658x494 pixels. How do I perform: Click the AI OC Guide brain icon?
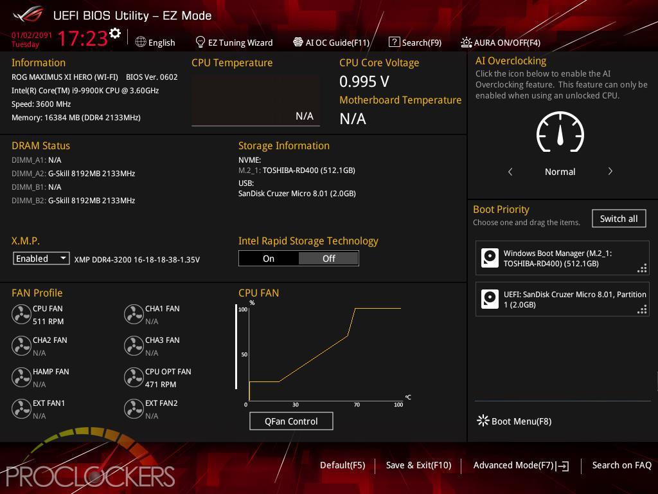(x=298, y=42)
